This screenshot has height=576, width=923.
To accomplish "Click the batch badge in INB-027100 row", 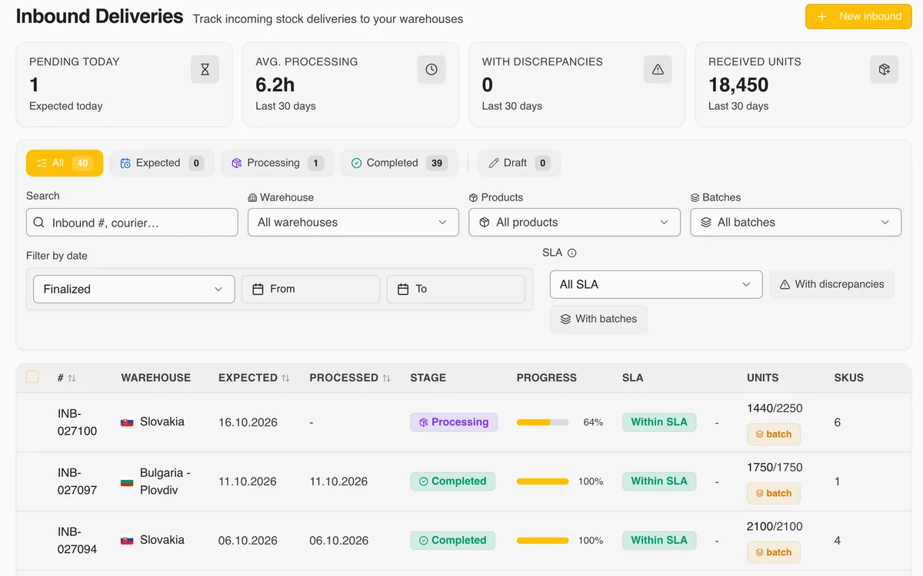I will point(774,434).
